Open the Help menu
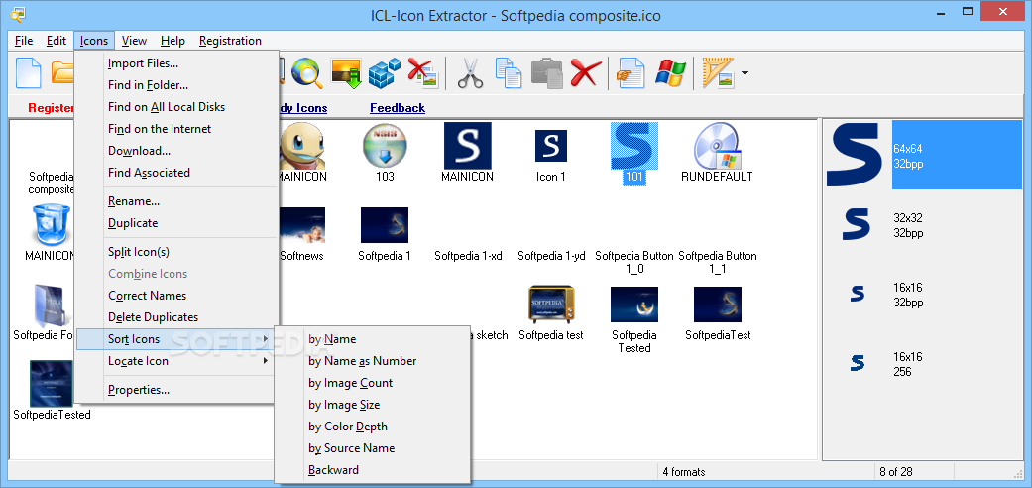 (172, 41)
